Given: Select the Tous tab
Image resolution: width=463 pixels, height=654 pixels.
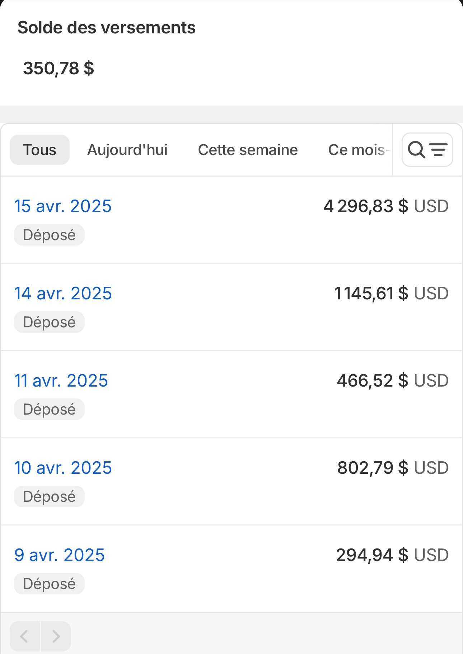Looking at the screenshot, I should pos(39,150).
